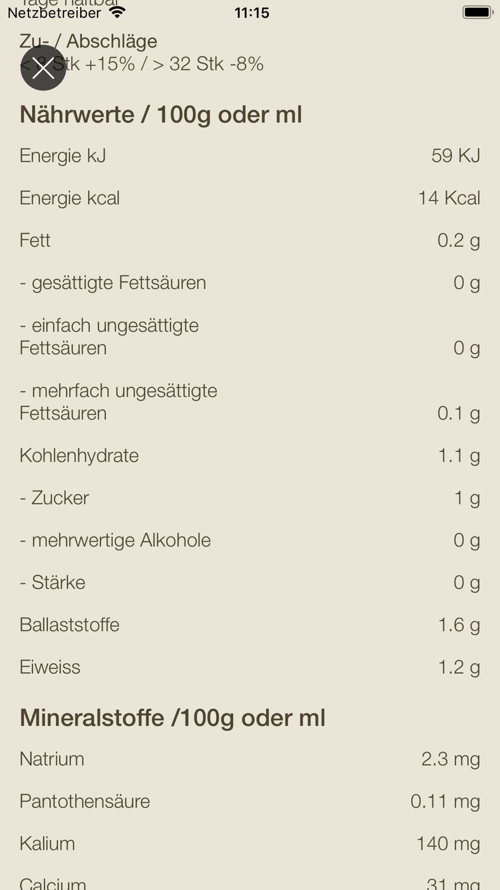Close the product detail view
Screen dimensions: 500x890
(x=43, y=68)
